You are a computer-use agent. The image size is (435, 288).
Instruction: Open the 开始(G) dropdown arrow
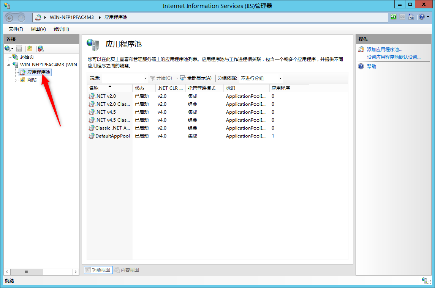coord(177,78)
